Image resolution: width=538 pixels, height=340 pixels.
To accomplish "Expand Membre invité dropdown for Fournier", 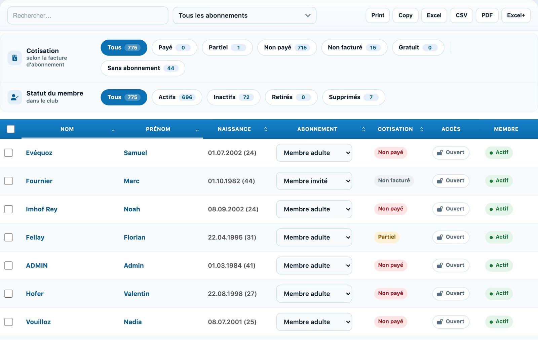I will 314,181.
